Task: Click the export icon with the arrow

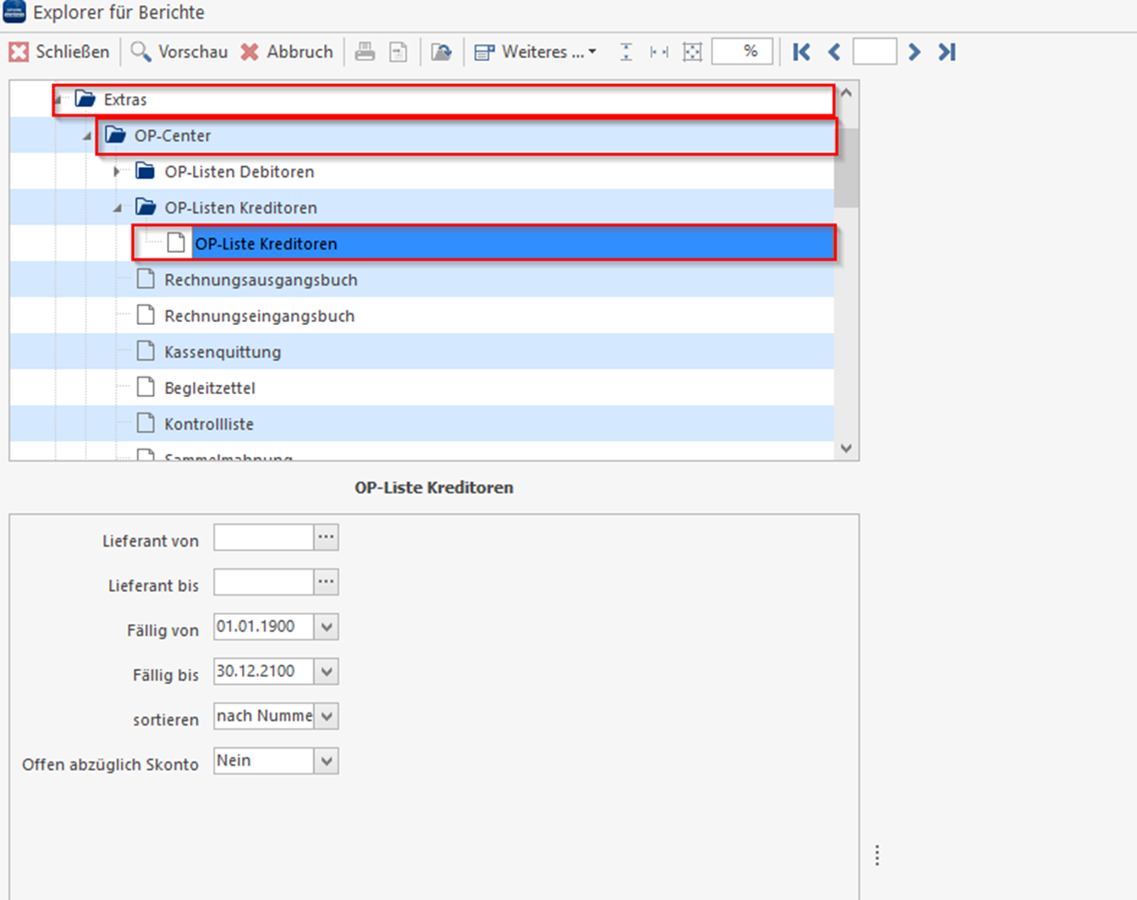Action: coord(441,52)
